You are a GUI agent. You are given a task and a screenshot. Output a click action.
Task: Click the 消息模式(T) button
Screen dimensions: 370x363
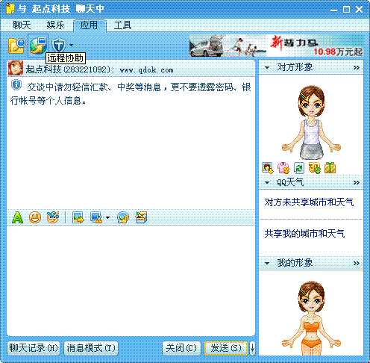coord(91,348)
